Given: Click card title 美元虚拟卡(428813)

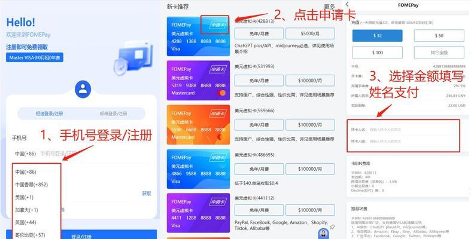Looking at the screenshot, I should point(254,22).
